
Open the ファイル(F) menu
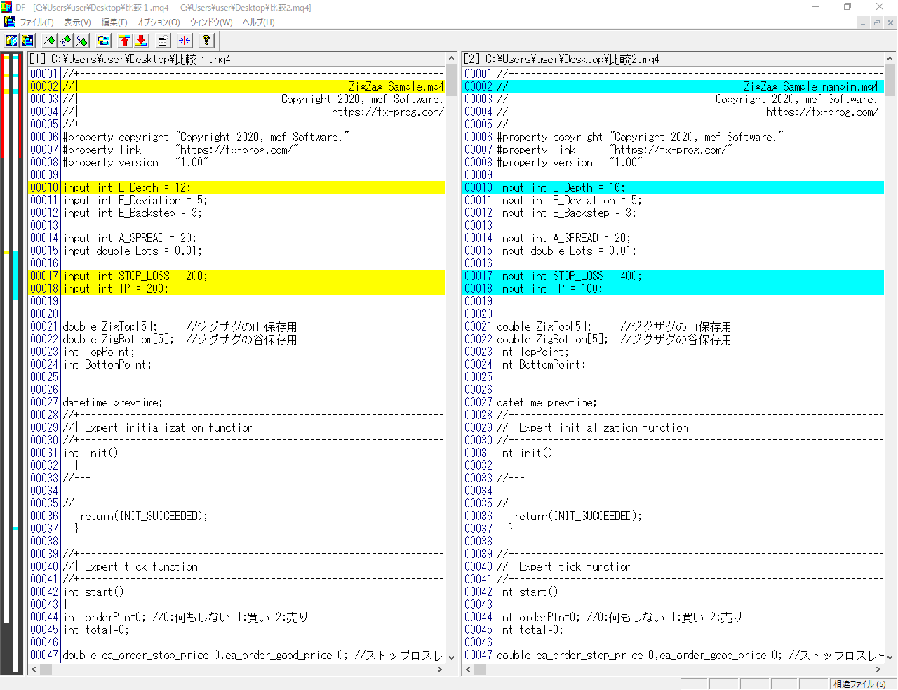point(36,22)
